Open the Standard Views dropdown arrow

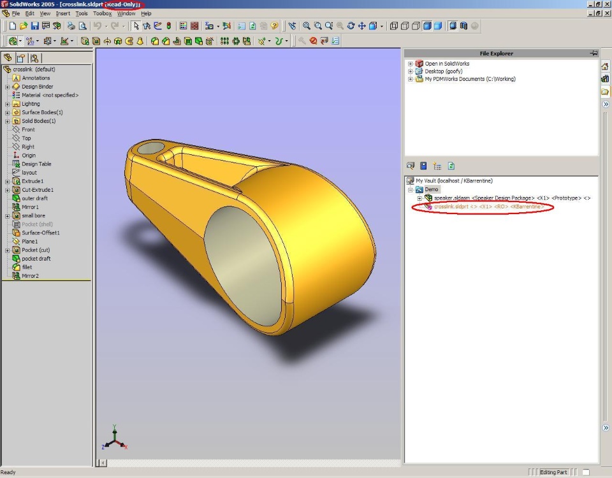click(x=381, y=26)
